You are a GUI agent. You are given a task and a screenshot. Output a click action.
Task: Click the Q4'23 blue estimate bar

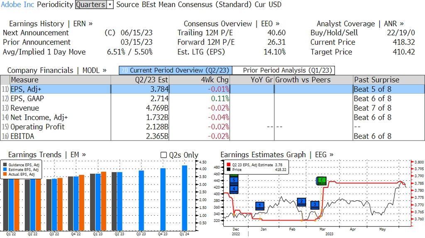[x=163, y=199]
